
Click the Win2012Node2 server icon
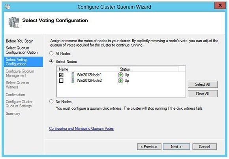(73, 80)
